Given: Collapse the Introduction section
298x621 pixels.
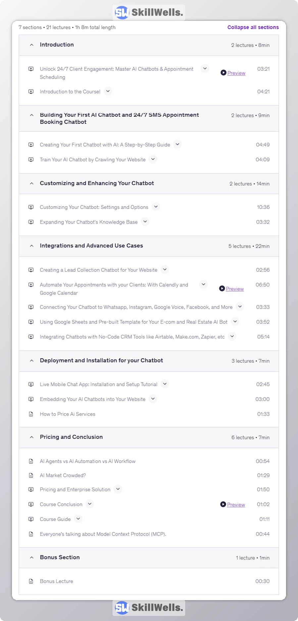Looking at the screenshot, I should coord(31,45).
